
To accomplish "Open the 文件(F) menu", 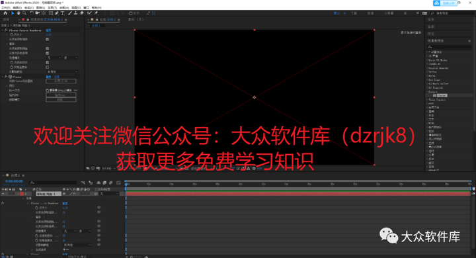I will click(5, 7).
